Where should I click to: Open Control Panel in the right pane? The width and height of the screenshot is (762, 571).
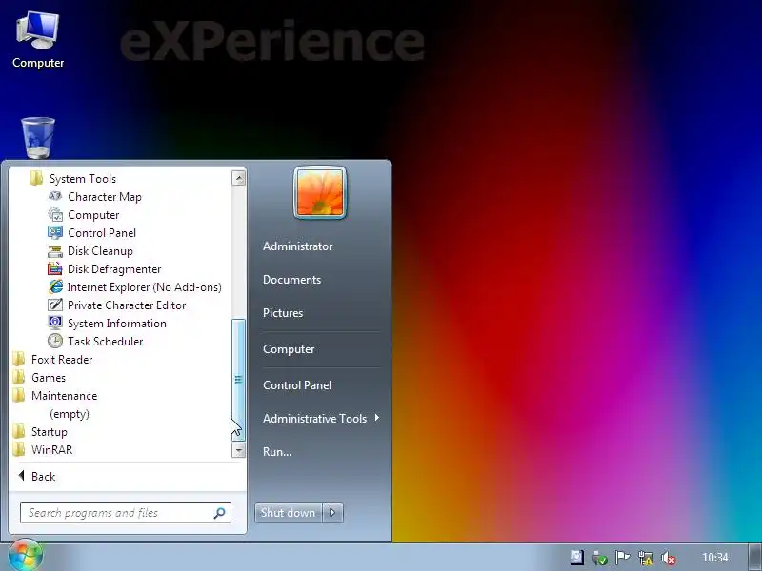coord(297,385)
